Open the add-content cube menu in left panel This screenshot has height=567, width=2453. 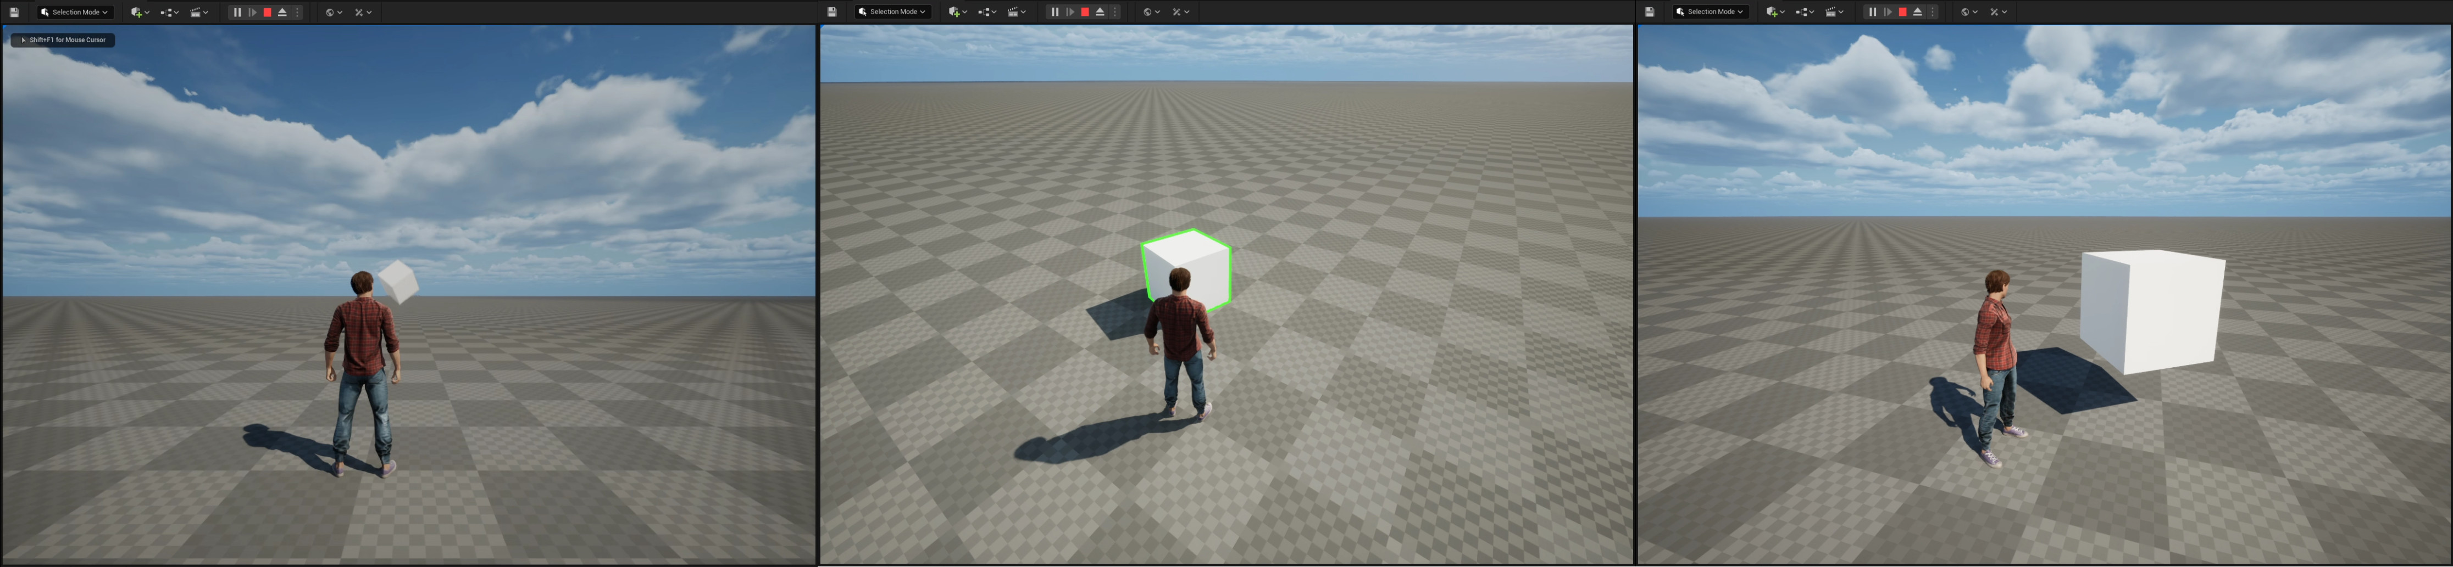[x=139, y=13]
